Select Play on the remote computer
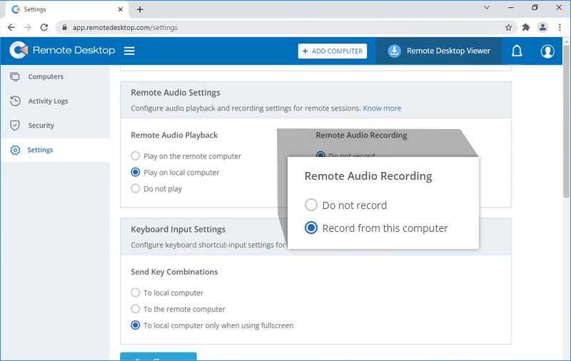 (136, 156)
